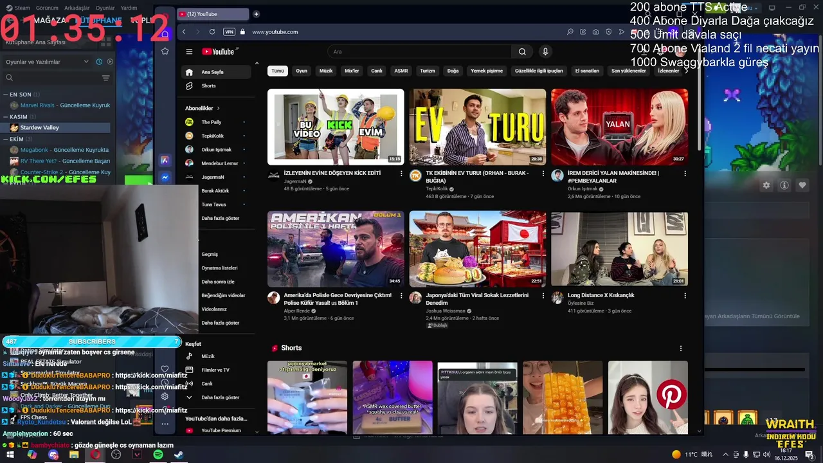Image resolution: width=823 pixels, height=463 pixels.
Task: Click the YouTube logo
Action: [x=219, y=51]
